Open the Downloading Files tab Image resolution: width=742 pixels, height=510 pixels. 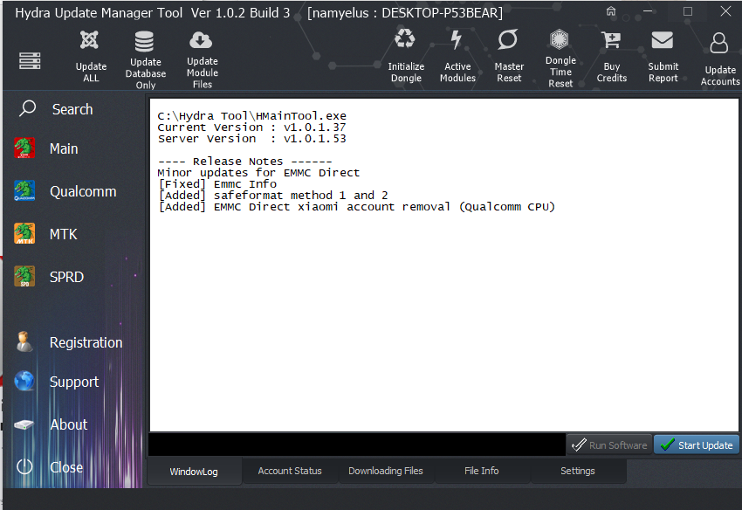coord(386,471)
